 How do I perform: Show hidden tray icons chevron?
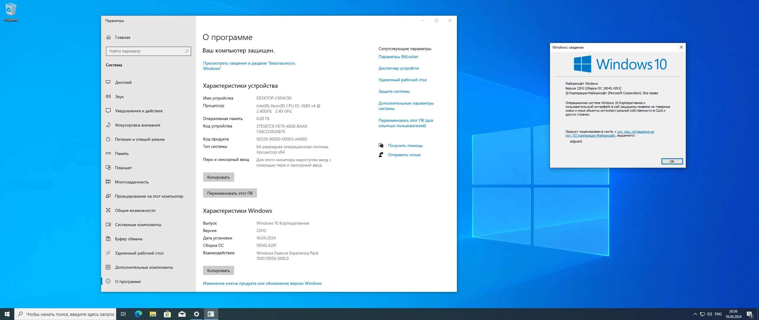695,314
